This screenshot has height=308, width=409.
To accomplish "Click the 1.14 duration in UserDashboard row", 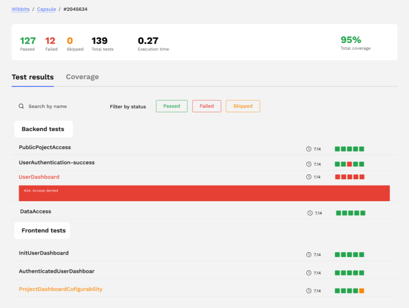I will 317,177.
